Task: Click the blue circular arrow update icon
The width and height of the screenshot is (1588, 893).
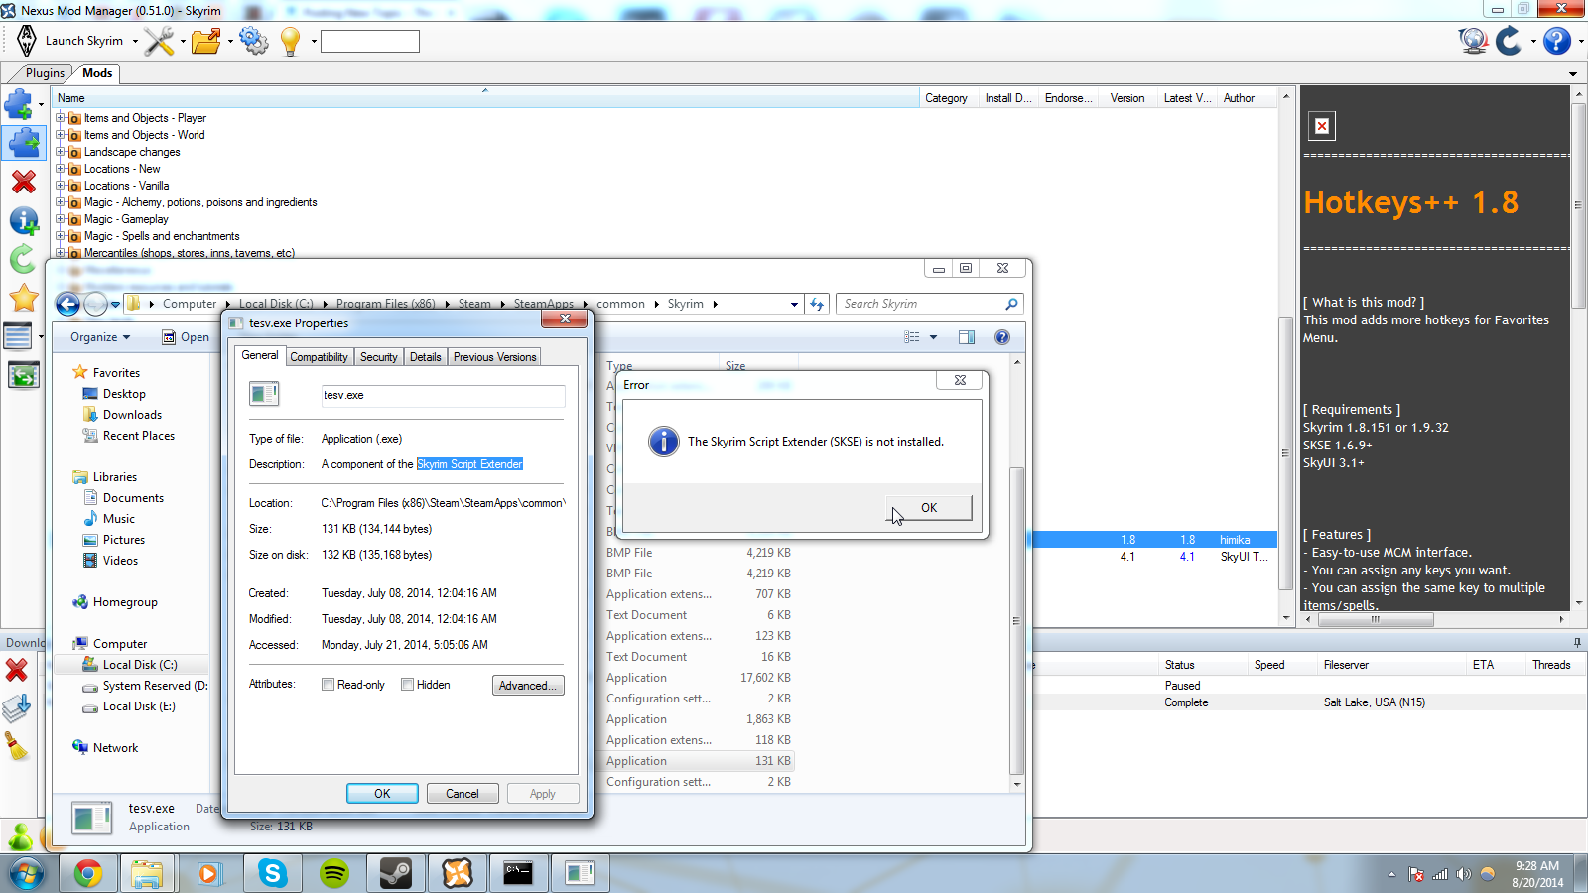Action: coord(1510,41)
